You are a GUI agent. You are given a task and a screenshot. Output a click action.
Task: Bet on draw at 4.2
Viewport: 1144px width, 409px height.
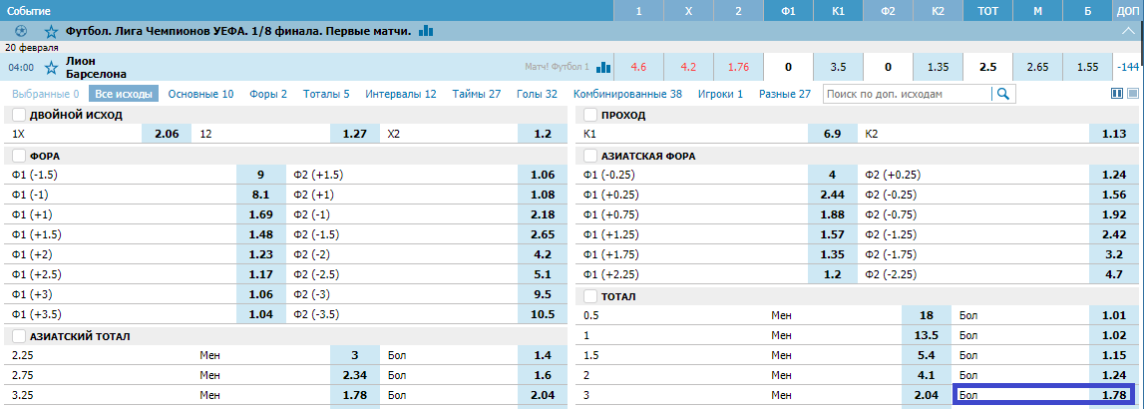click(x=688, y=67)
